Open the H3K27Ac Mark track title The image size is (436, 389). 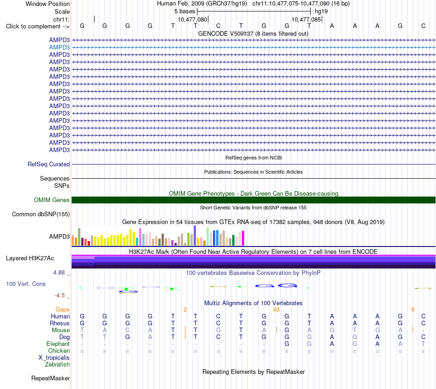(253, 252)
